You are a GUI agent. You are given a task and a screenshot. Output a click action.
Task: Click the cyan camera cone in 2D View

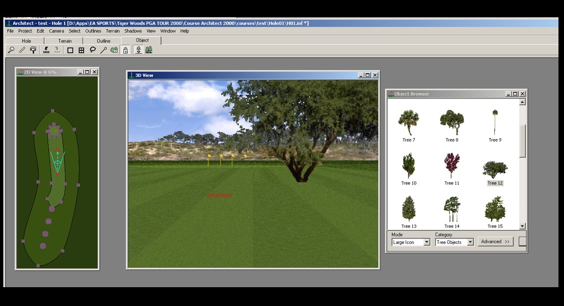[58, 161]
